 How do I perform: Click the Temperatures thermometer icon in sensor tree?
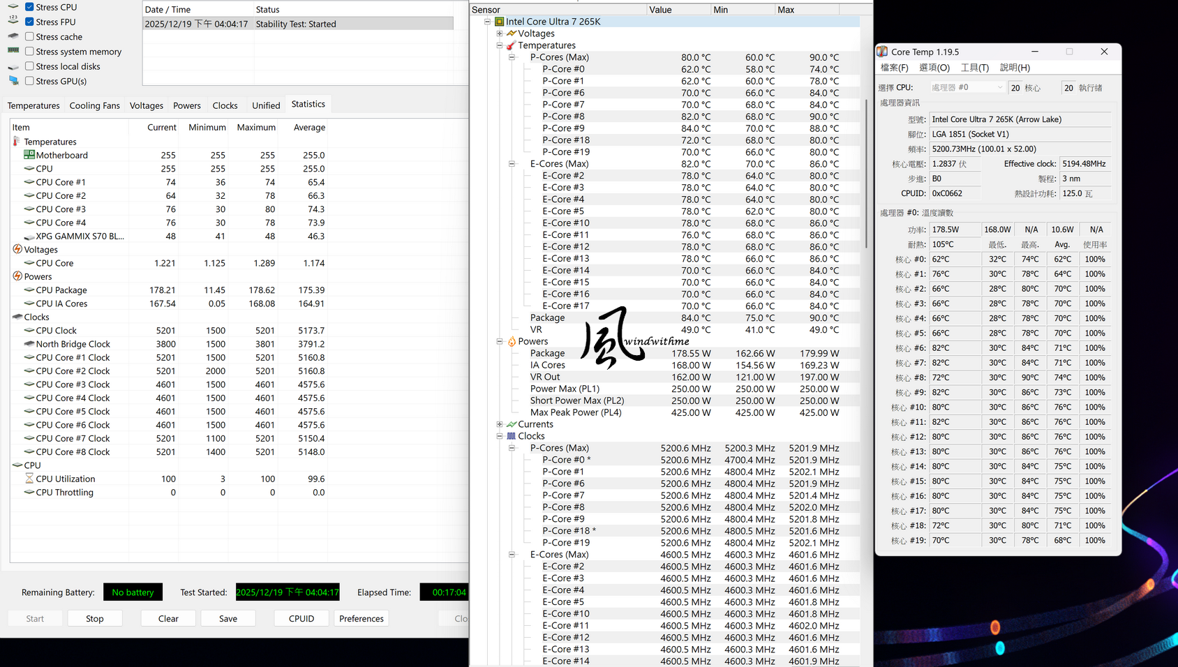click(512, 45)
